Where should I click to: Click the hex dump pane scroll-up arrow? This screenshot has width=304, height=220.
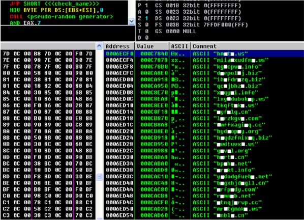click(x=99, y=46)
